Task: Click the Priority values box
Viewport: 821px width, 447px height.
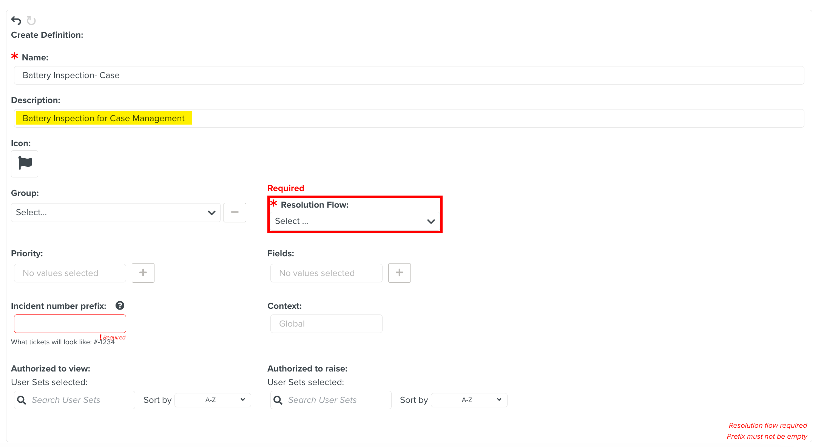Action: click(x=70, y=273)
